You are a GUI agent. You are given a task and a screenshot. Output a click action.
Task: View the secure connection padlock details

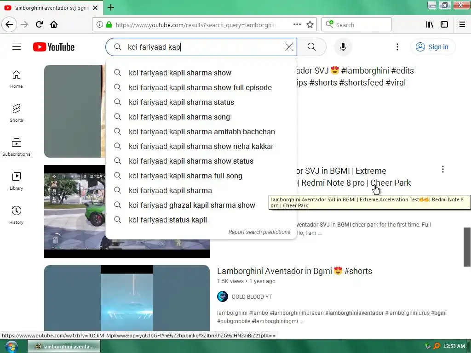(109, 25)
